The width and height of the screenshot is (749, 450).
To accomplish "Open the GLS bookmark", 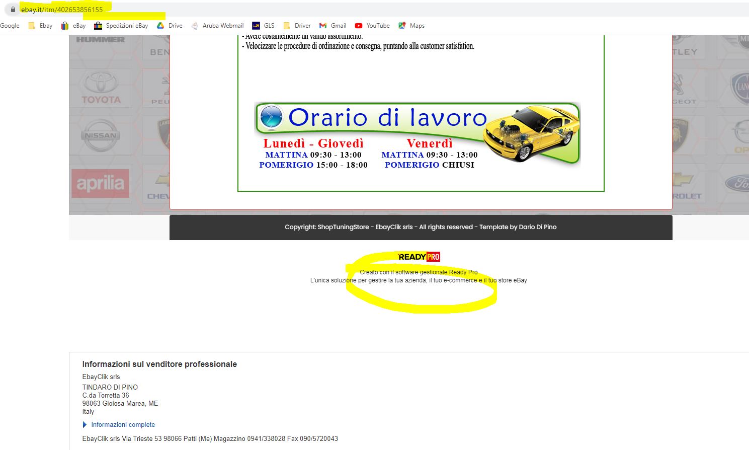I will [x=263, y=26].
